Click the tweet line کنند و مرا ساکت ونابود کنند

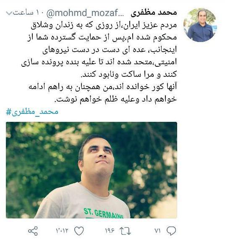point(129,75)
